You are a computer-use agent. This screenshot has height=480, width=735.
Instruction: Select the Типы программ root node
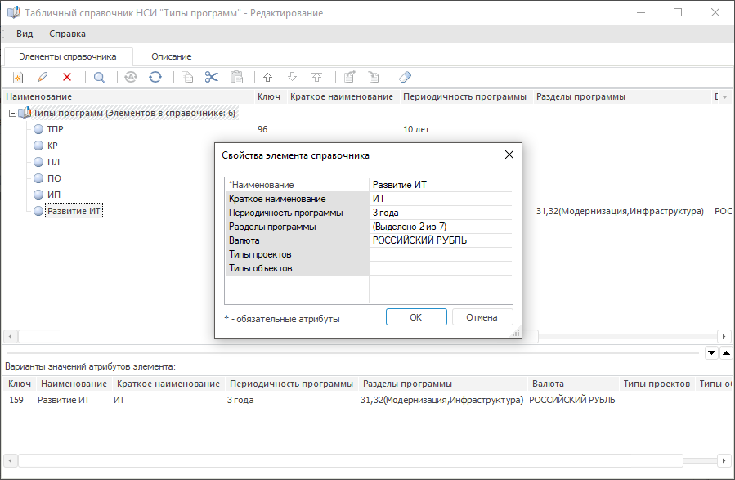coord(134,113)
